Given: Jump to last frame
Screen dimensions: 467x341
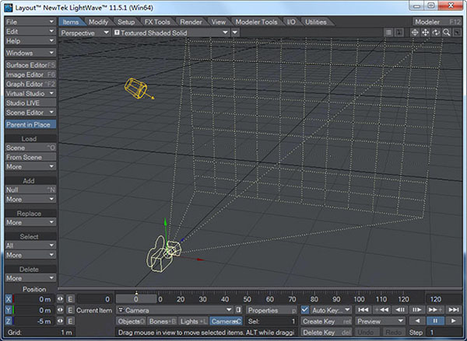Looking at the screenshot, I should pos(454,310).
